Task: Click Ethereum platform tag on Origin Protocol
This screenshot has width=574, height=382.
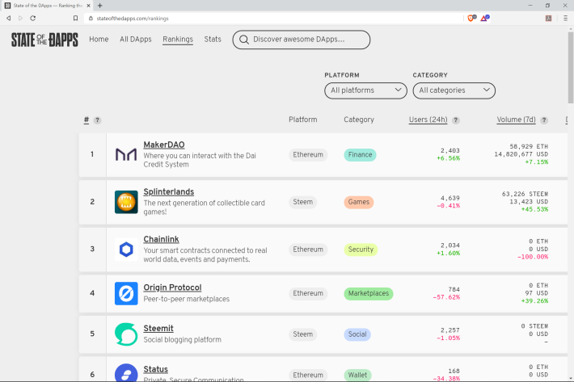Action: tap(308, 293)
